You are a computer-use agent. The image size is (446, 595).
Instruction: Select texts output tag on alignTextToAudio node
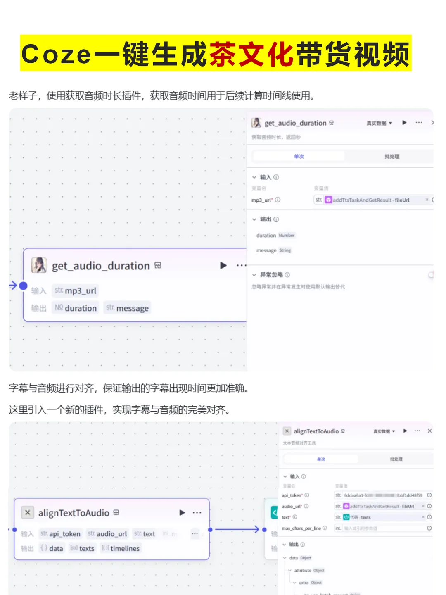(x=82, y=548)
